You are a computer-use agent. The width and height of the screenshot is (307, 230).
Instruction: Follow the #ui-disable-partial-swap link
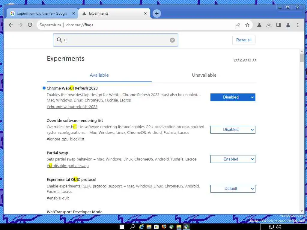click(67, 166)
